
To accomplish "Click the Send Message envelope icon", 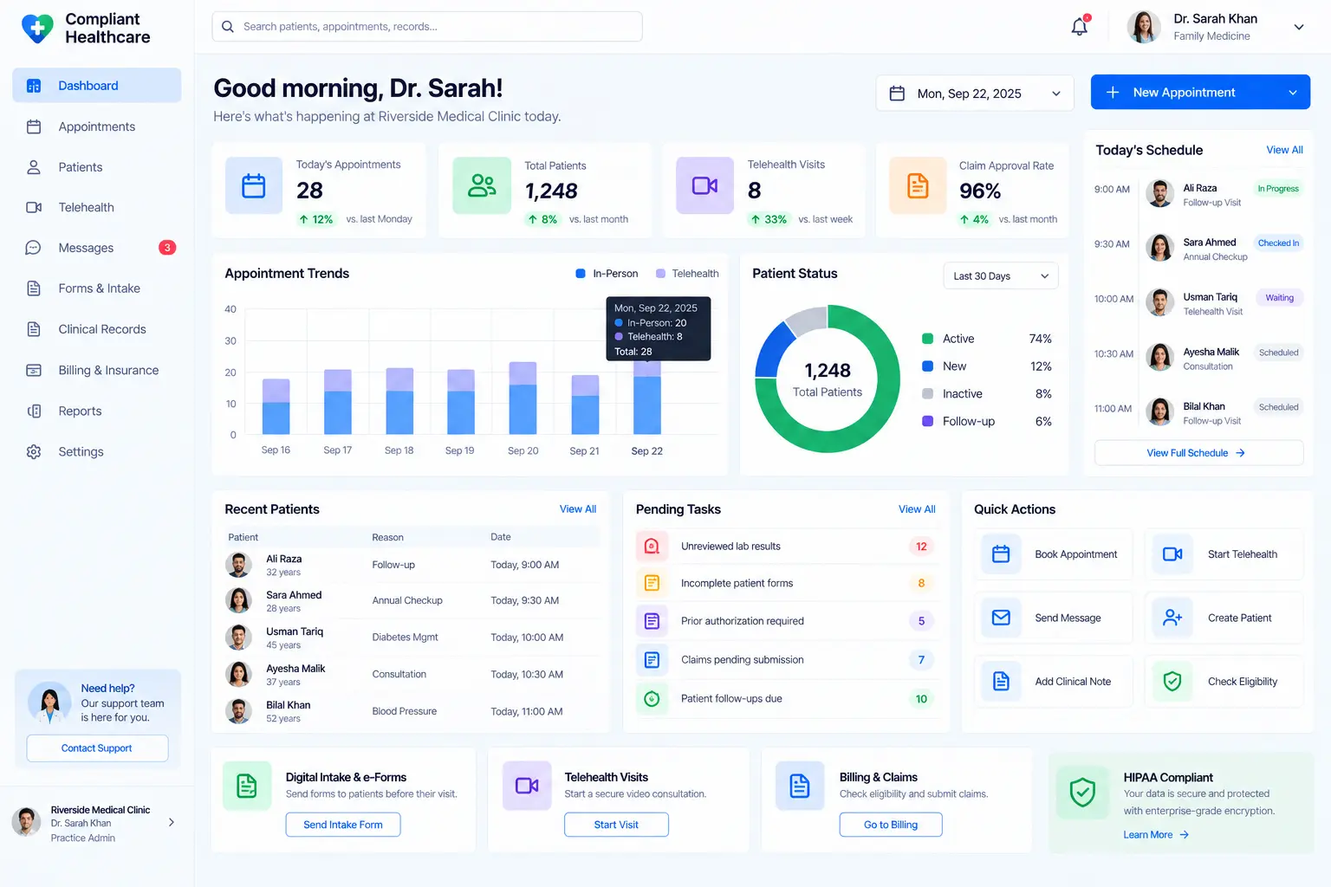I will coord(1001,618).
